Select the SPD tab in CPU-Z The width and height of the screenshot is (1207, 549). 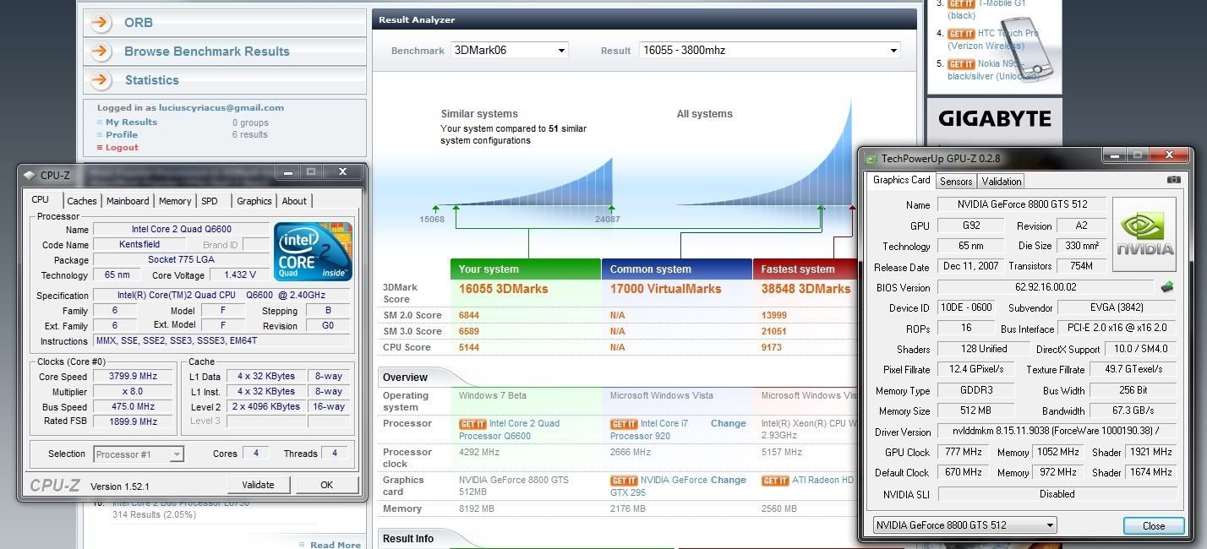pyautogui.click(x=210, y=201)
